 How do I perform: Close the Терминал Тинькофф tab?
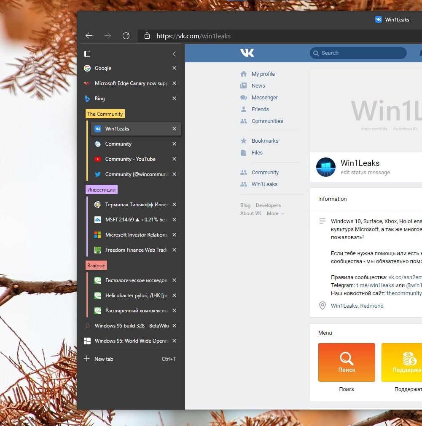tap(174, 205)
